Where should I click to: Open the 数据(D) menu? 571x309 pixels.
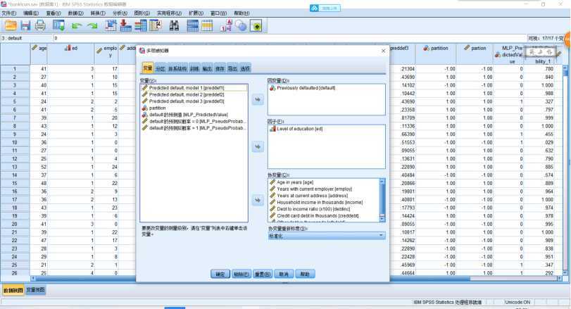click(x=76, y=13)
